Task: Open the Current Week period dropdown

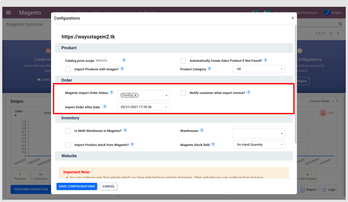Action: (x=322, y=101)
